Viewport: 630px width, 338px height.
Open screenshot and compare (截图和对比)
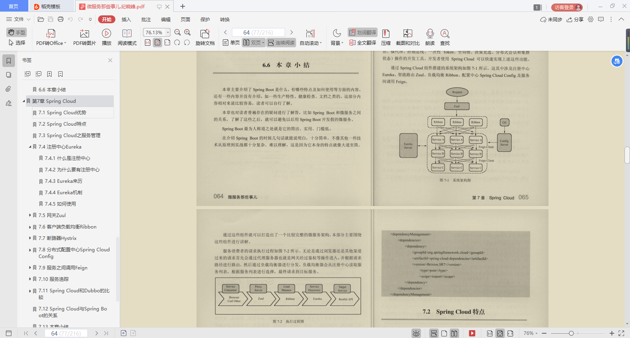(x=408, y=37)
